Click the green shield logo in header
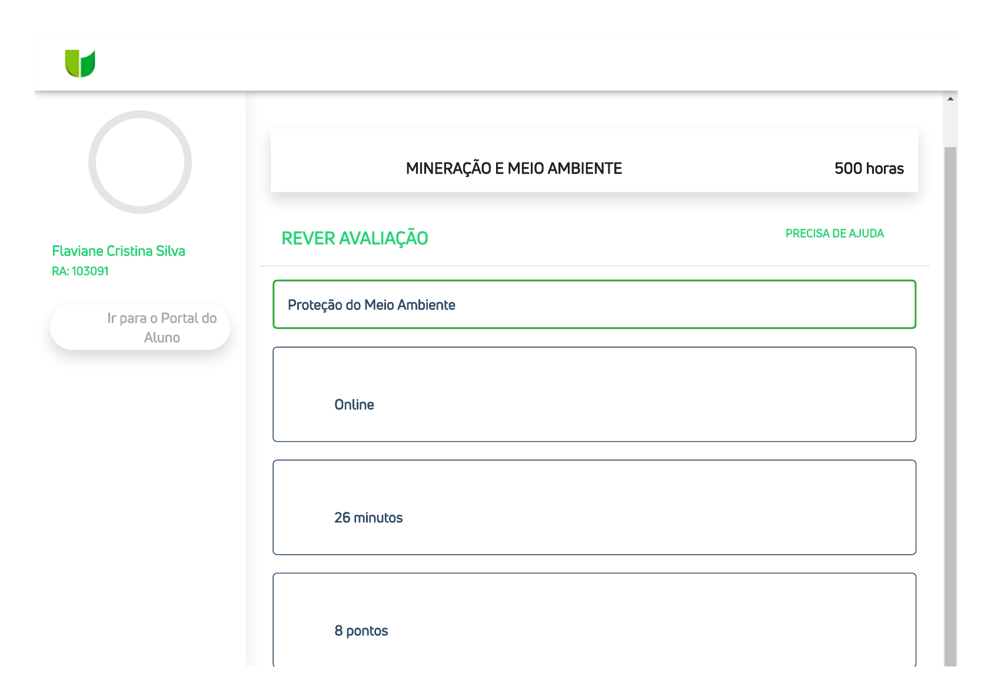 80,64
